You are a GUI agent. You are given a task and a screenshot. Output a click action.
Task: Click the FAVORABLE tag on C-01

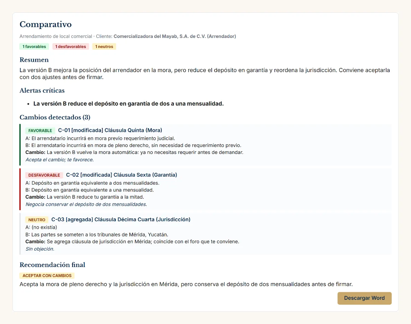pos(40,130)
